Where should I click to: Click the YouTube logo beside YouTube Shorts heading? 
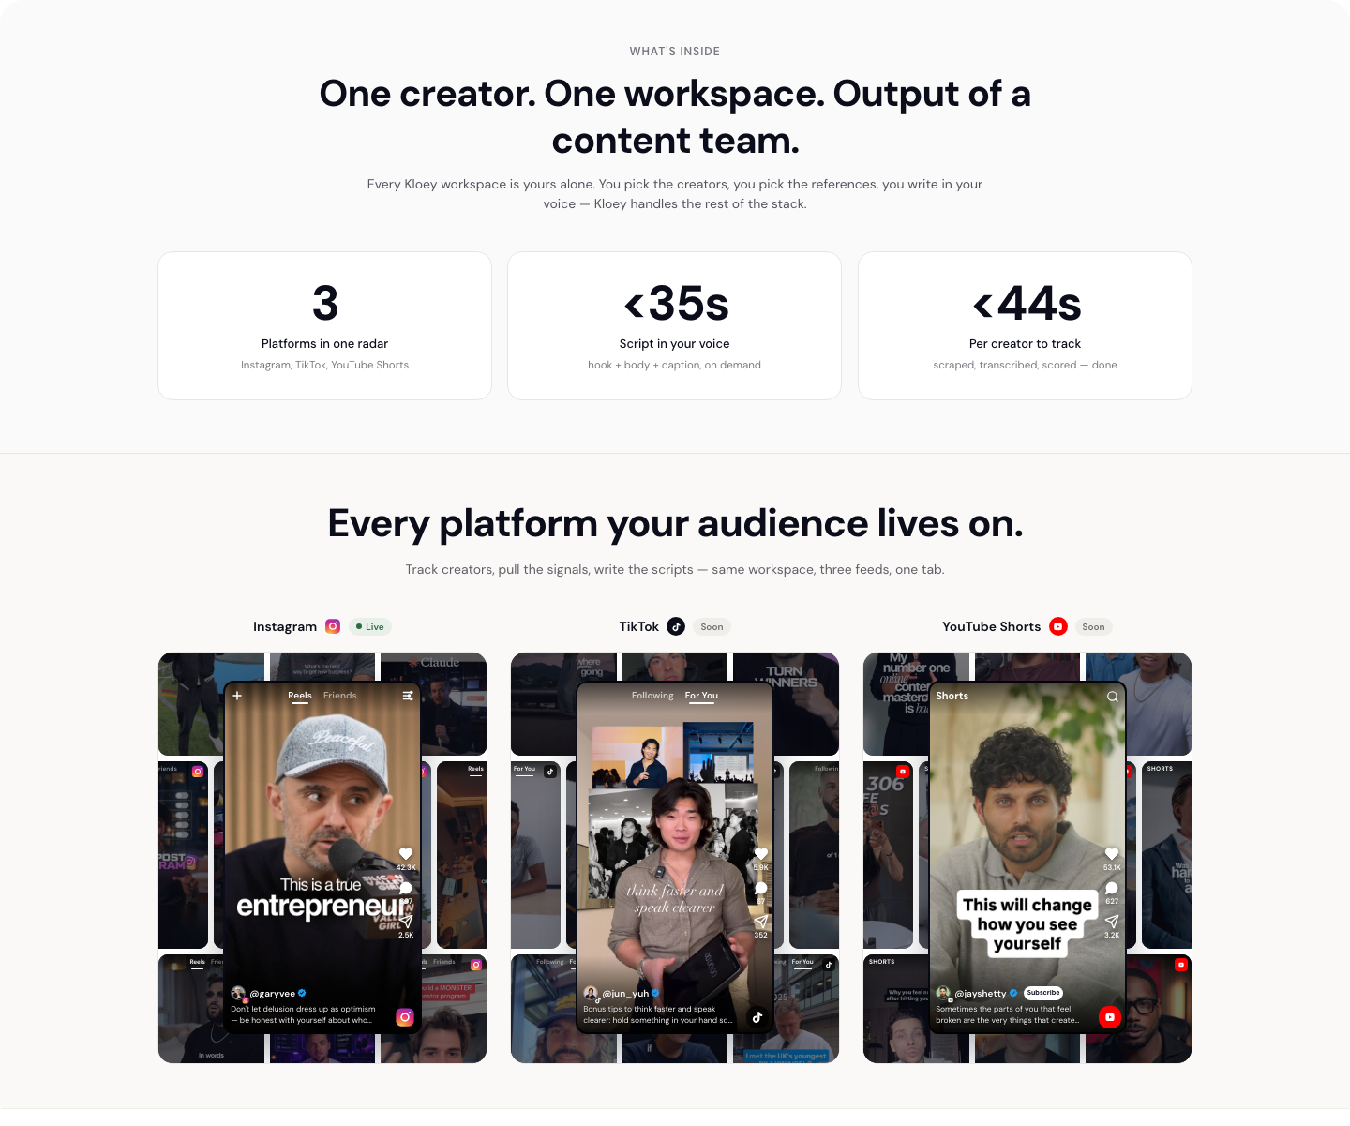(1058, 626)
